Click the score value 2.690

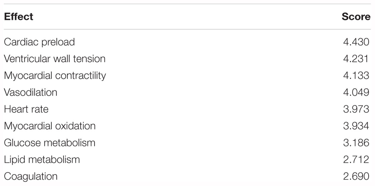pos(356,176)
